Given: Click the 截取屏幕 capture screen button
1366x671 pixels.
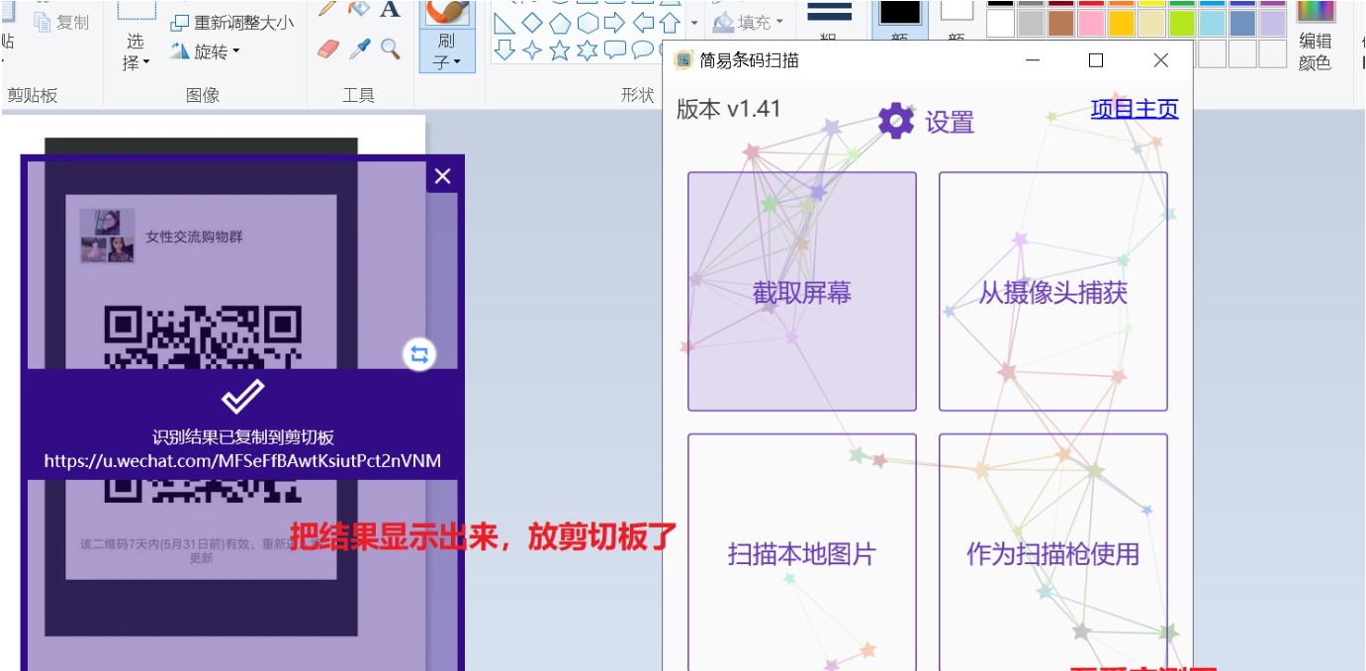Looking at the screenshot, I should (802, 292).
